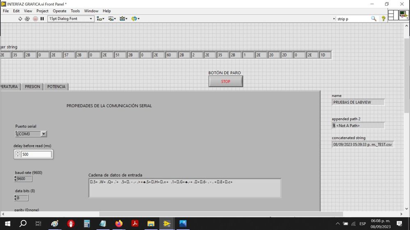Click the hex cell showing 57

coord(69,55)
